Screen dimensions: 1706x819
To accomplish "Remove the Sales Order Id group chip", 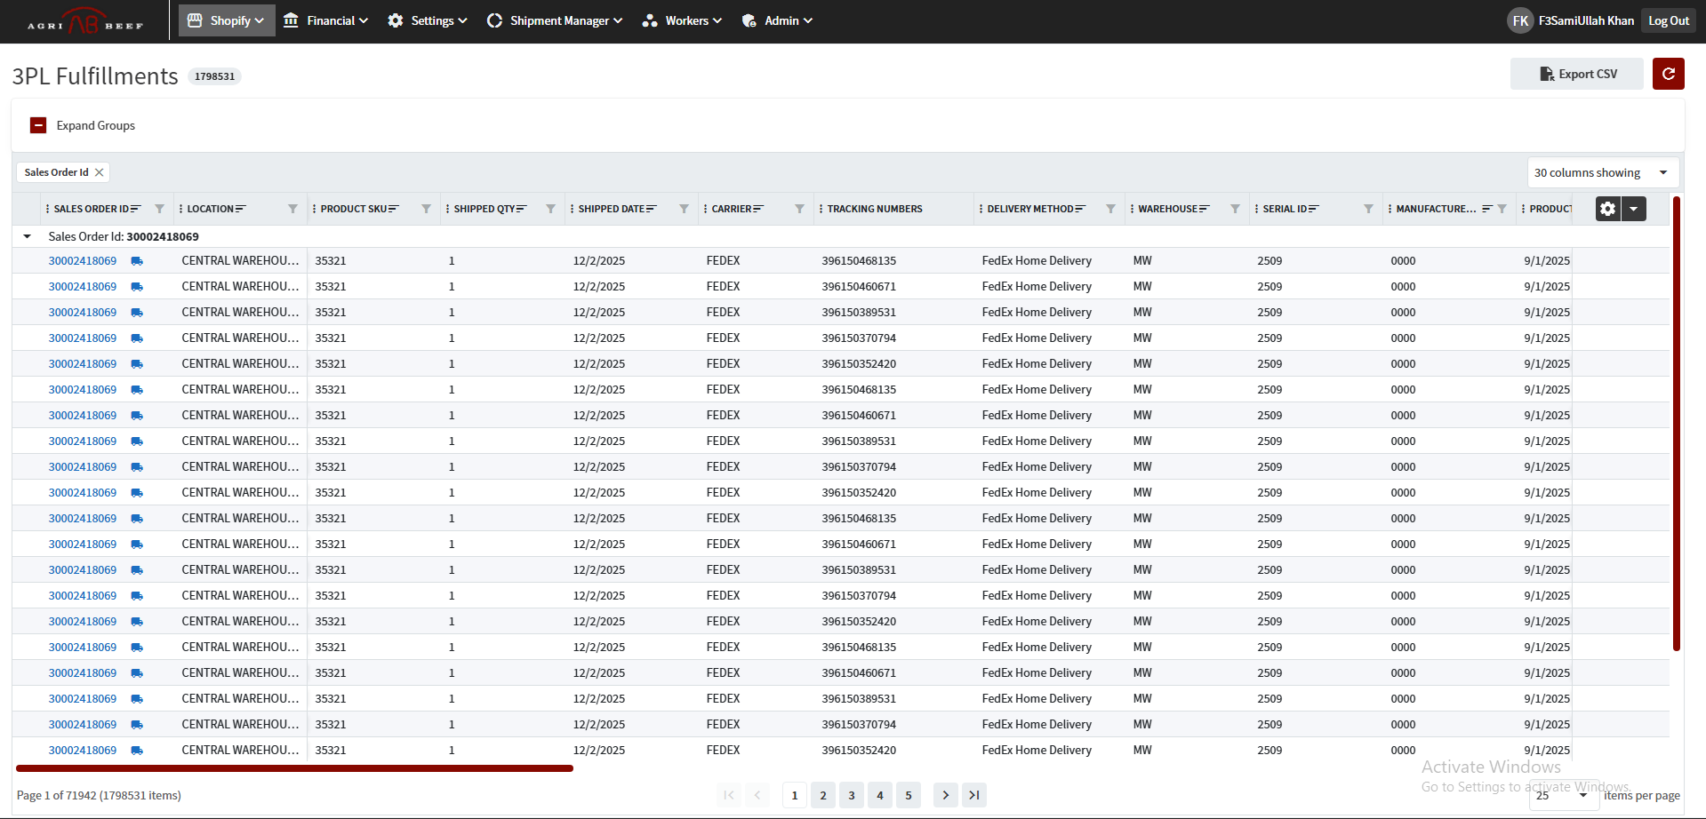I will coord(100,172).
